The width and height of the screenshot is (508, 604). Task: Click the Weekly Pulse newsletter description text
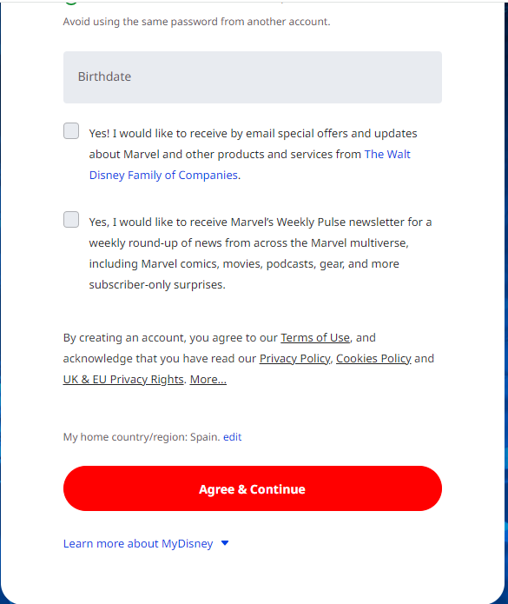click(x=261, y=254)
